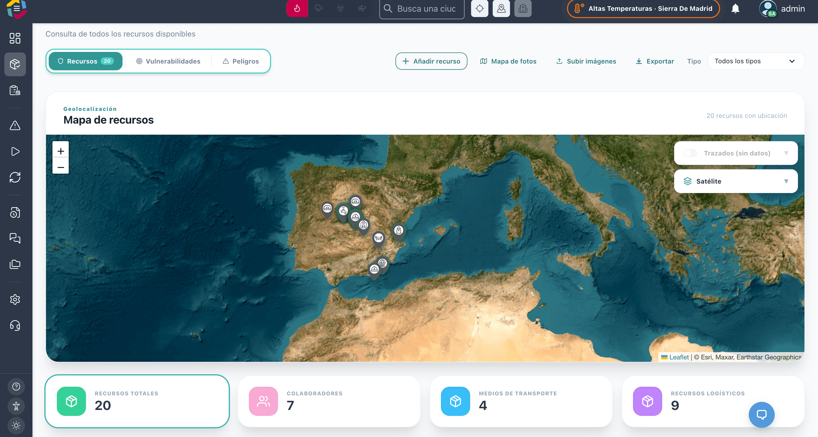Click the southernmost firefighter helmet marker
The height and width of the screenshot is (437, 818).
pyautogui.click(x=374, y=270)
